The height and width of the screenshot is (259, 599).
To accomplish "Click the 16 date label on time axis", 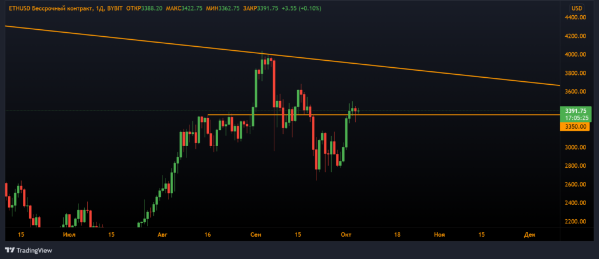I will coord(208,235).
